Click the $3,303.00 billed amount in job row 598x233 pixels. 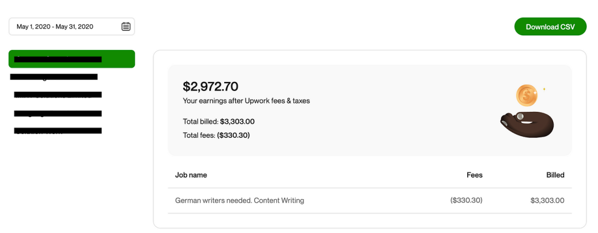[547, 200]
